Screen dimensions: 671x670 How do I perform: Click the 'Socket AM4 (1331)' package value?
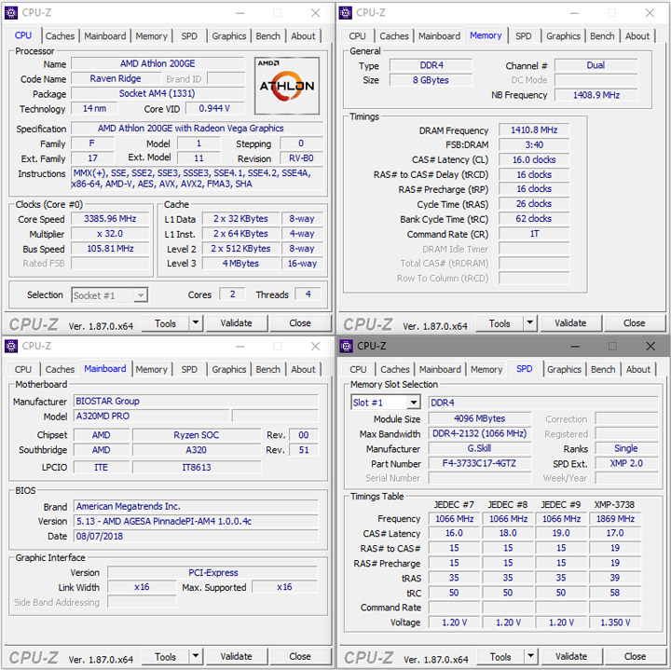(x=157, y=94)
